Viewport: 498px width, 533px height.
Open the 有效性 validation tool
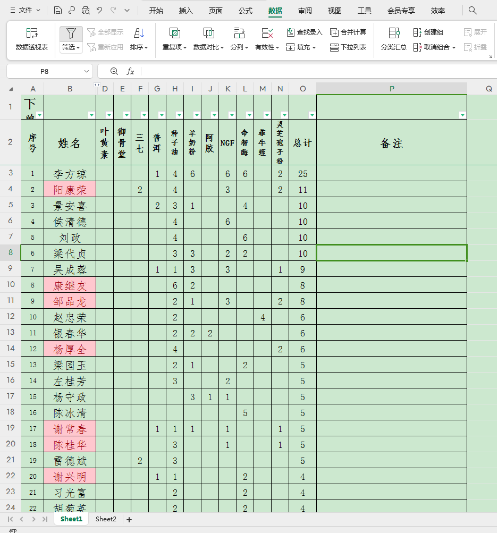click(267, 39)
